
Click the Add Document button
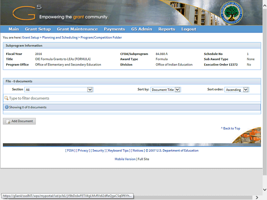(20, 121)
